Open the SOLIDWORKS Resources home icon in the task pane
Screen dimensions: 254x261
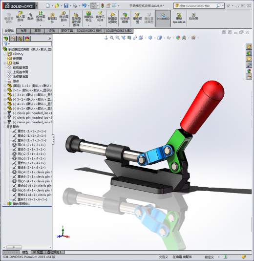pos(249,47)
